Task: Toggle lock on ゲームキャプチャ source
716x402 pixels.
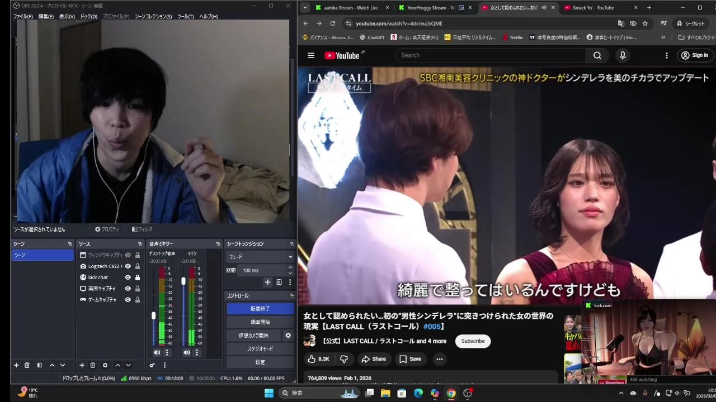Action: click(138, 300)
